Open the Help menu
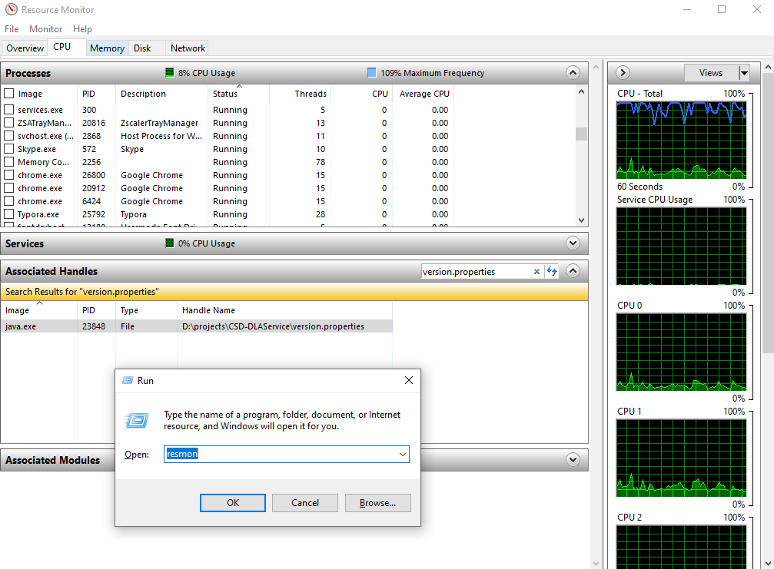 82,29
